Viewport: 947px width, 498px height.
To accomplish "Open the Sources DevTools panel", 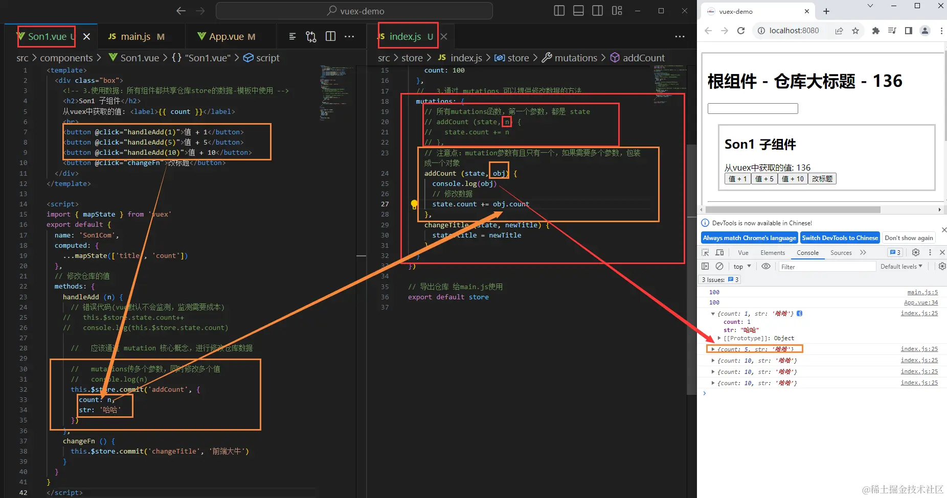I will click(841, 252).
